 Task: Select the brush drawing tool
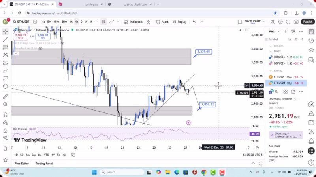[x=5, y=70]
